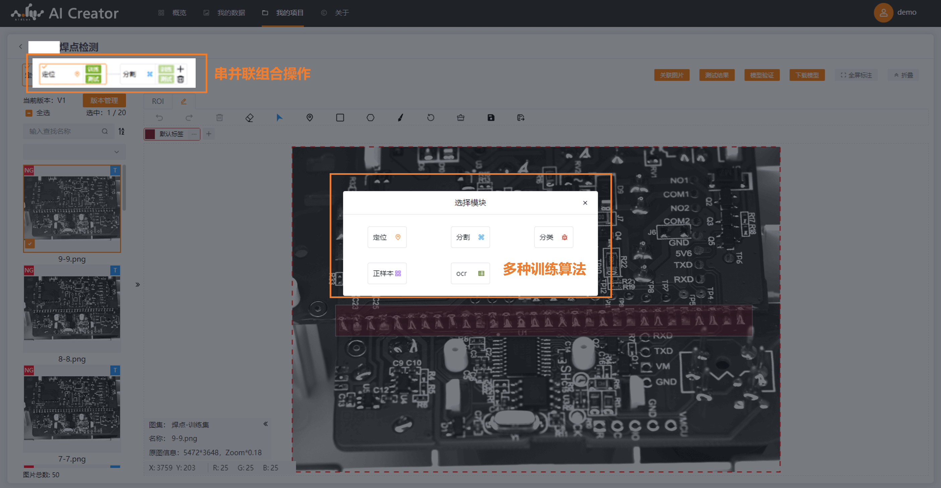Switch to the ROI tab
Image resolution: width=941 pixels, height=488 pixels.
(x=157, y=101)
